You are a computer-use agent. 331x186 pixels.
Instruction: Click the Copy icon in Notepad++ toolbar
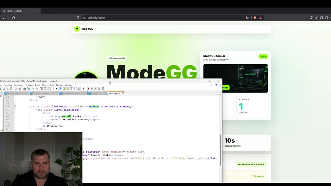[8, 89]
